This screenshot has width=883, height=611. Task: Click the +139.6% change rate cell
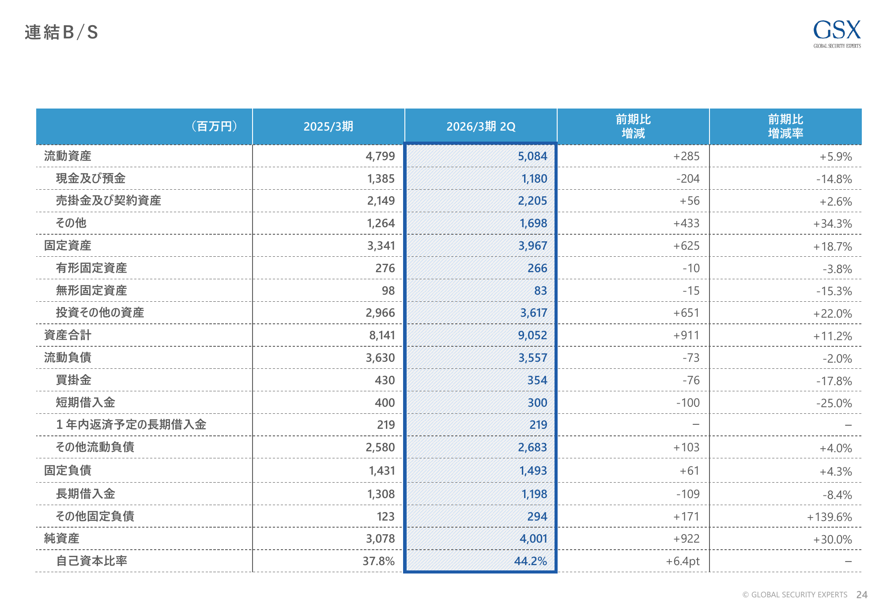point(829,517)
